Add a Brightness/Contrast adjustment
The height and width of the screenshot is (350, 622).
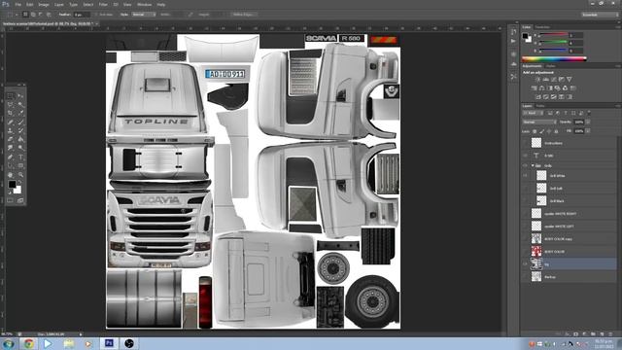point(538,80)
